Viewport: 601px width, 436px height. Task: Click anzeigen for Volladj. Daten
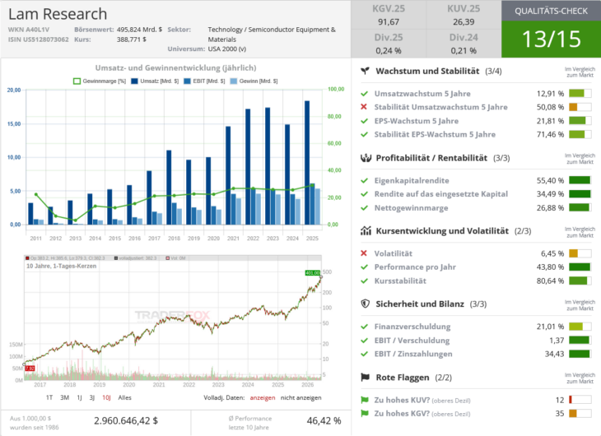pos(263,397)
